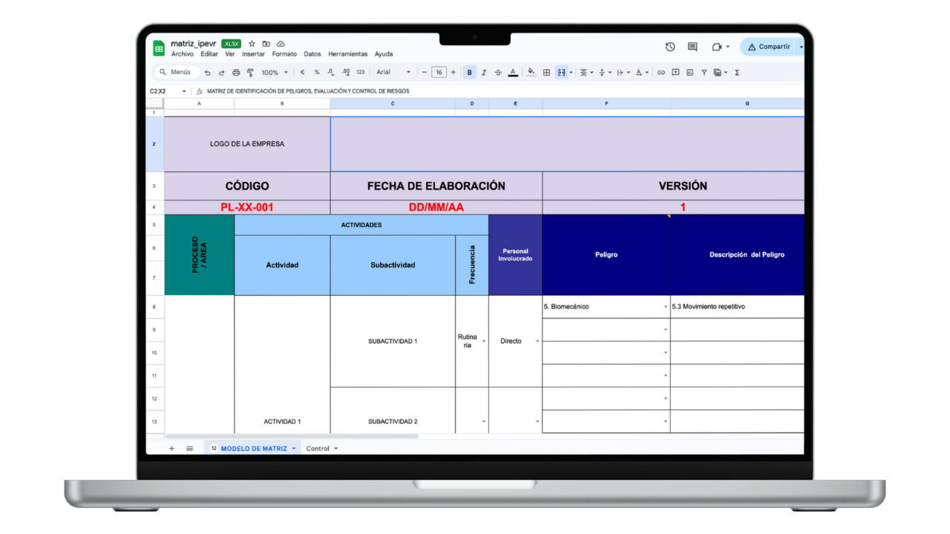Apply currency format with the € icon

point(302,72)
